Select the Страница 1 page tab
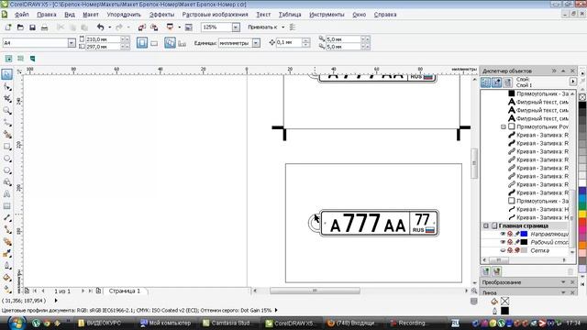Screen dimensions: 587x330 point(125,291)
